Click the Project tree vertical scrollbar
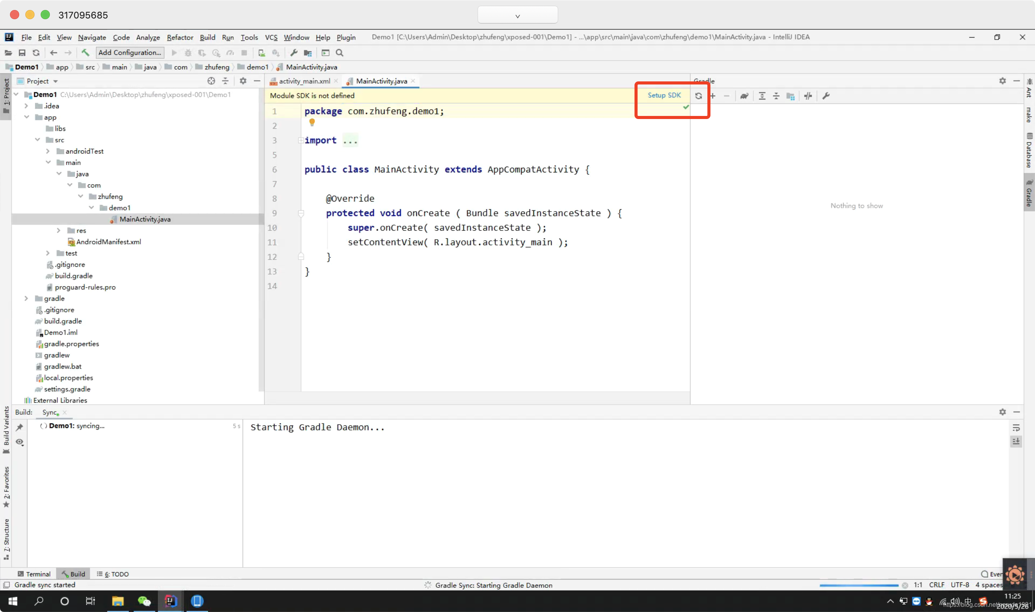This screenshot has width=1035, height=612. 261,240
